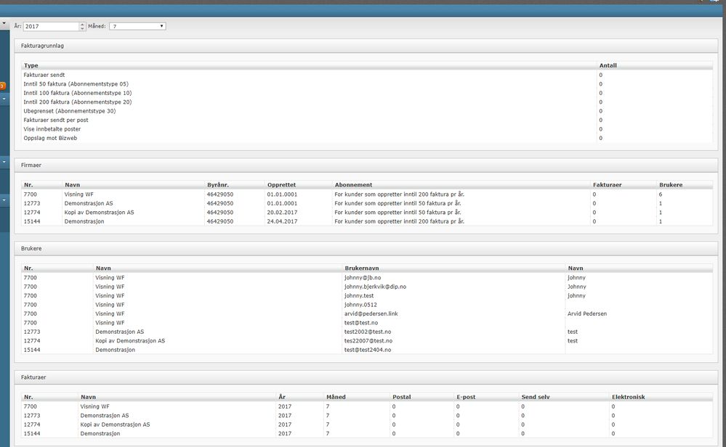Select 'Inntil 50 faktura (Abonnementstype 05)' row

pyautogui.click(x=367, y=83)
